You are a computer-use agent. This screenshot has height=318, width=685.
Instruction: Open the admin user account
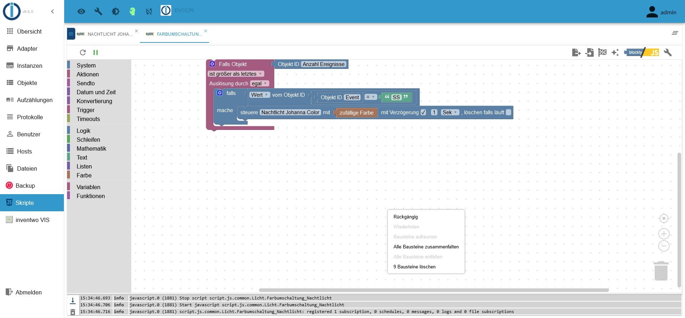tap(661, 12)
